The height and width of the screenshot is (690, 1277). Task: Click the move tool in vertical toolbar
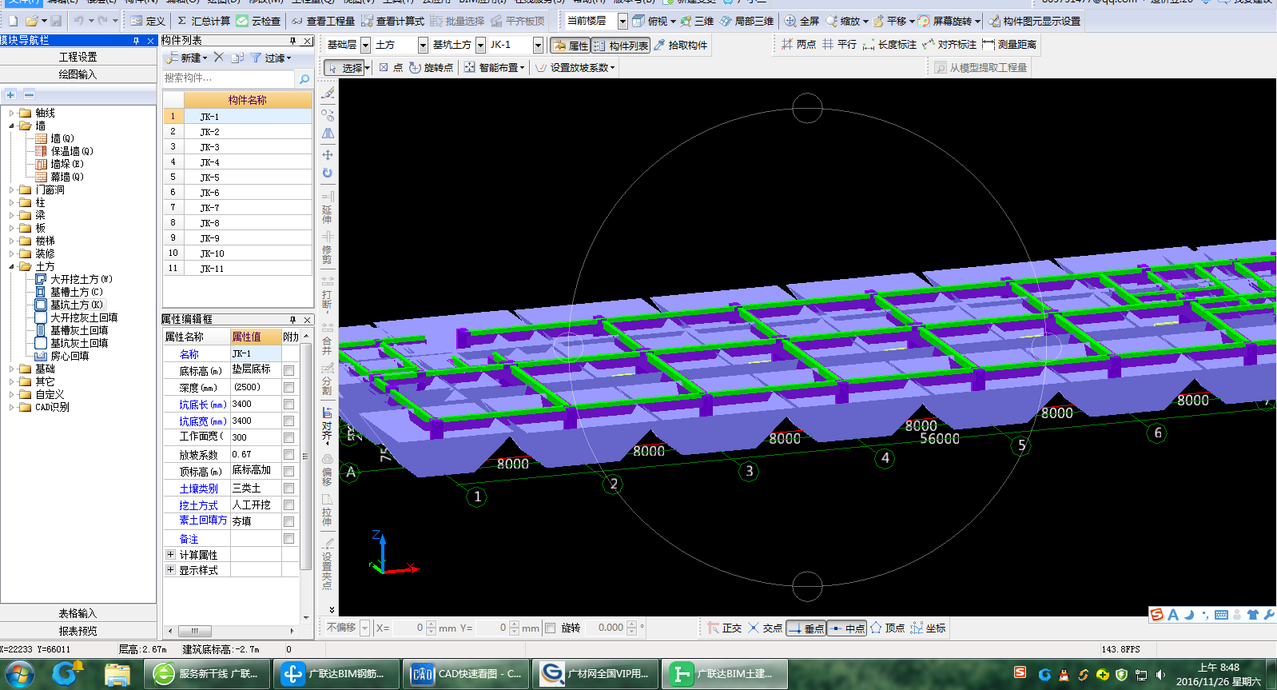(x=328, y=154)
